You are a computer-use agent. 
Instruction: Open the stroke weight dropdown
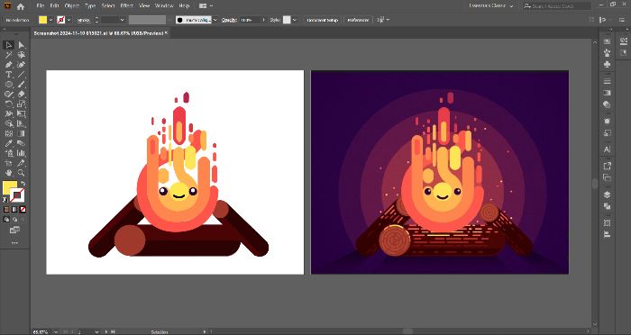point(123,20)
